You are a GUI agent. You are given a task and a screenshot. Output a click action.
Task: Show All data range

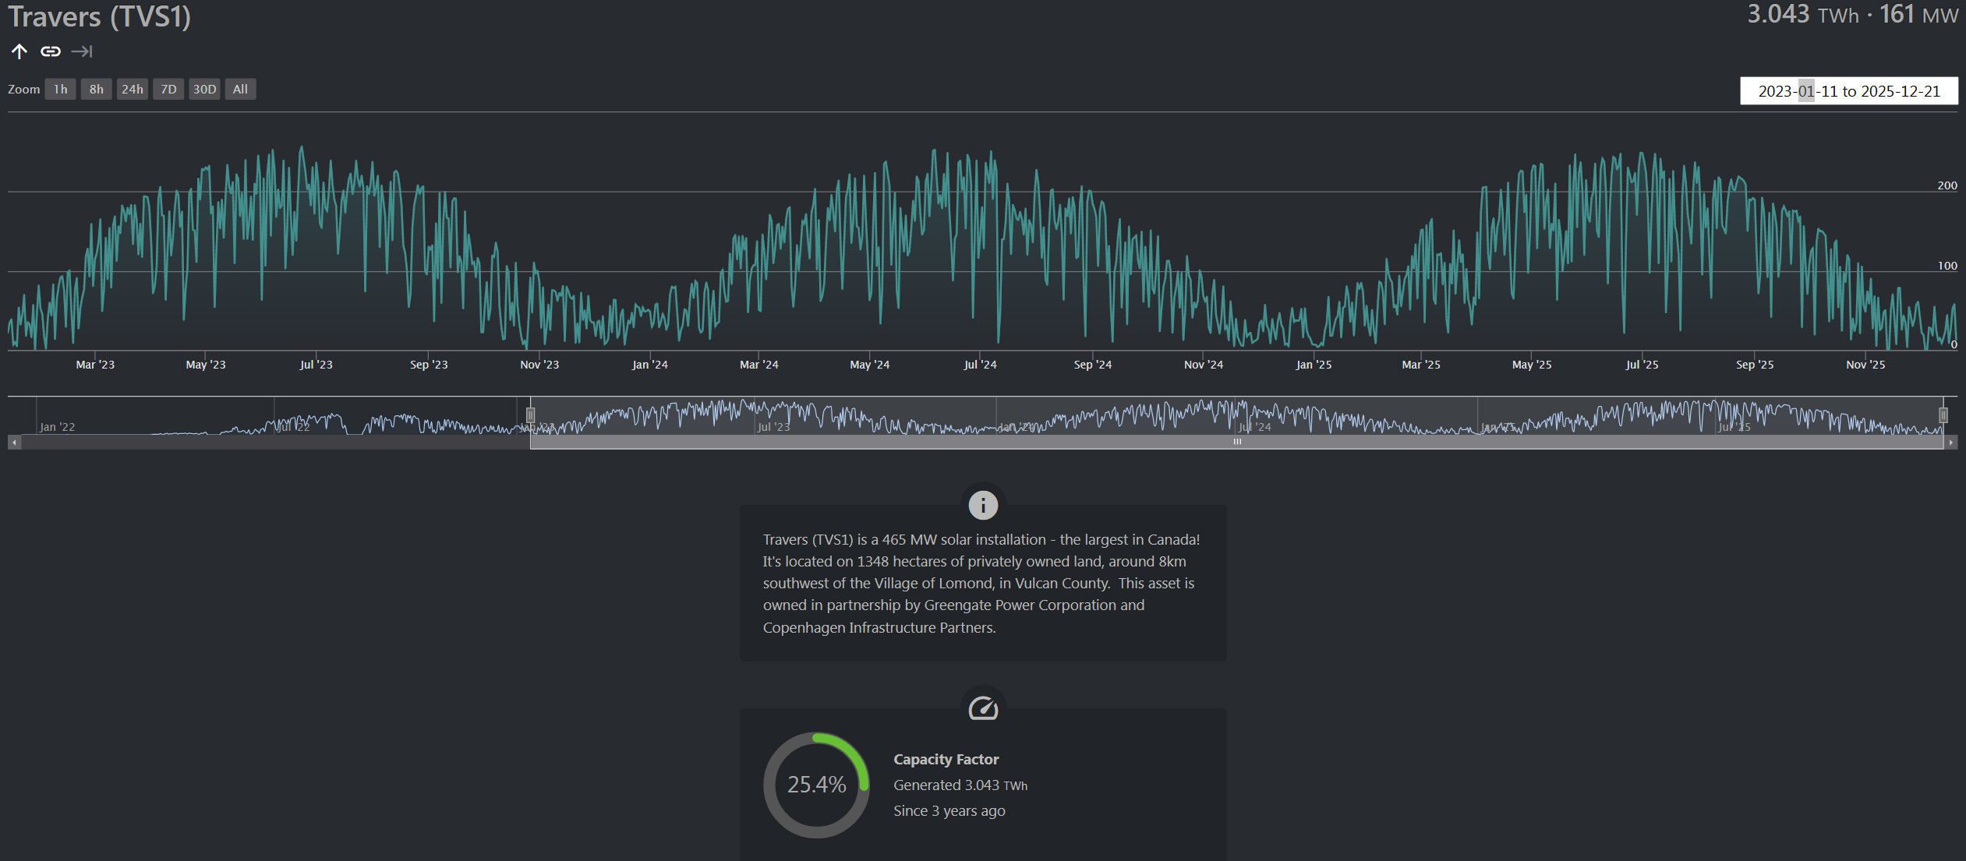pyautogui.click(x=240, y=89)
